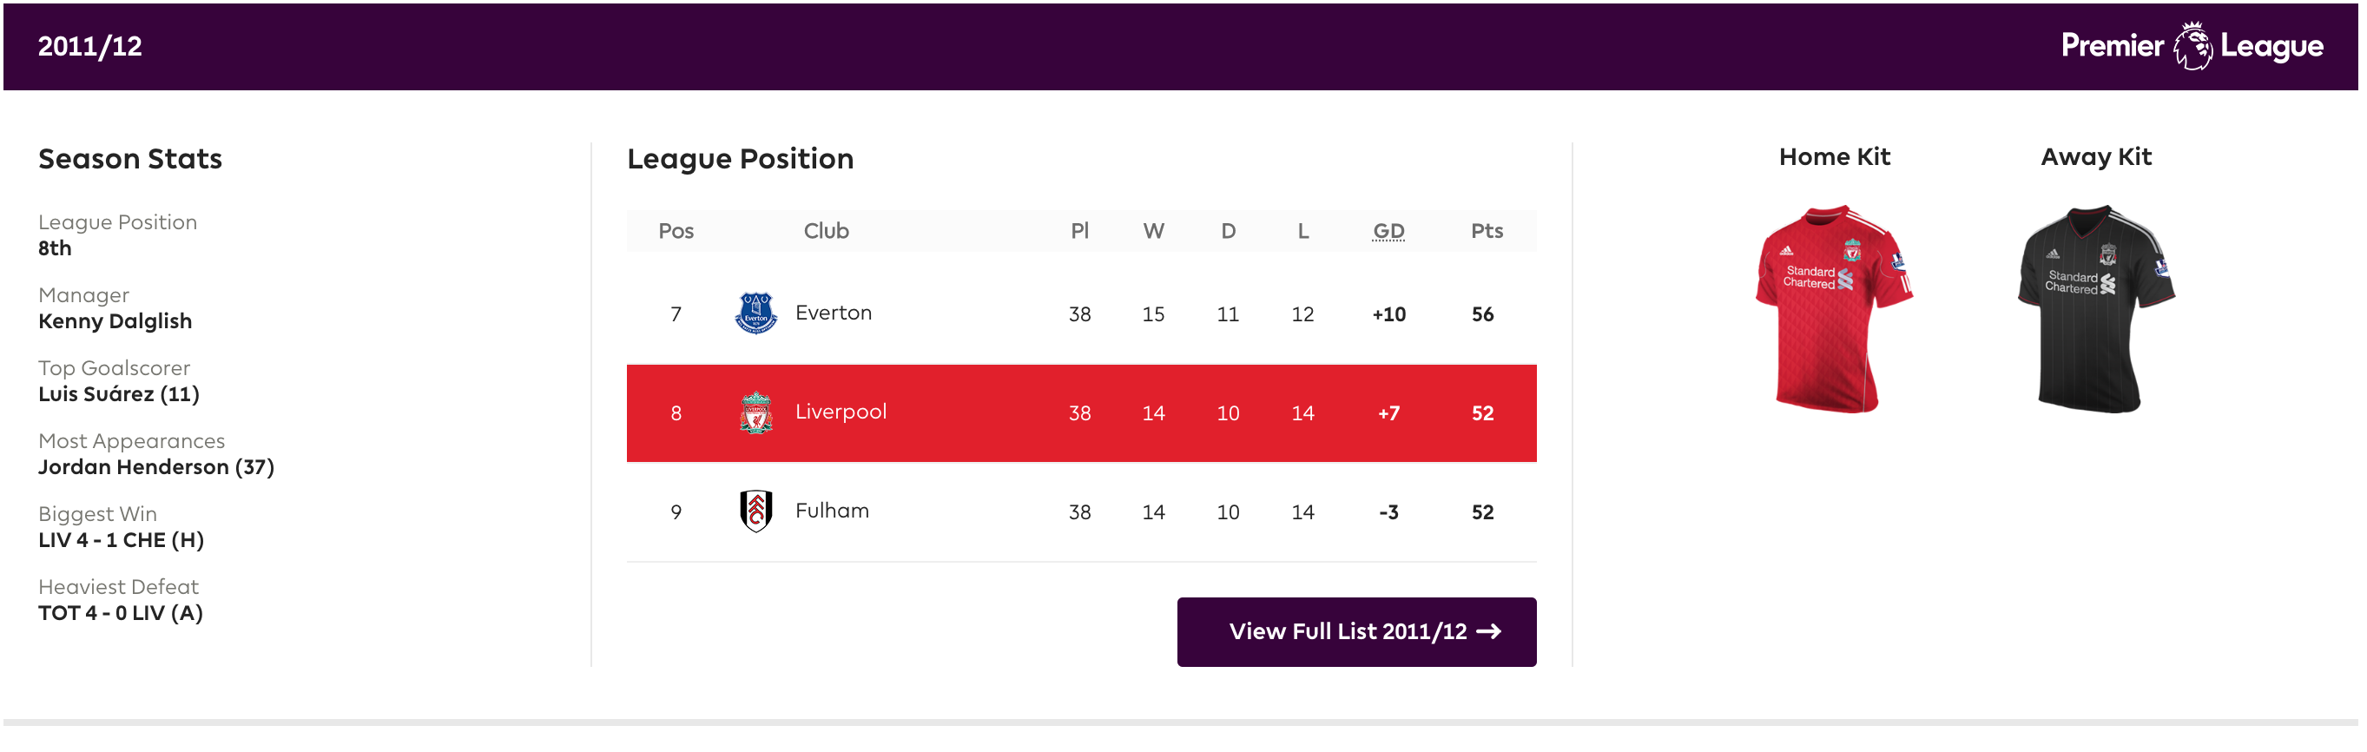Click top goalscorer Luis Suárez (11)
Image resolution: width=2367 pixels, height=752 pixels.
click(x=119, y=394)
